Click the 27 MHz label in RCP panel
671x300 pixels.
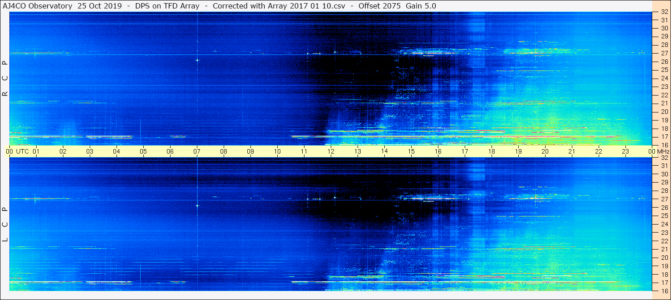point(664,53)
